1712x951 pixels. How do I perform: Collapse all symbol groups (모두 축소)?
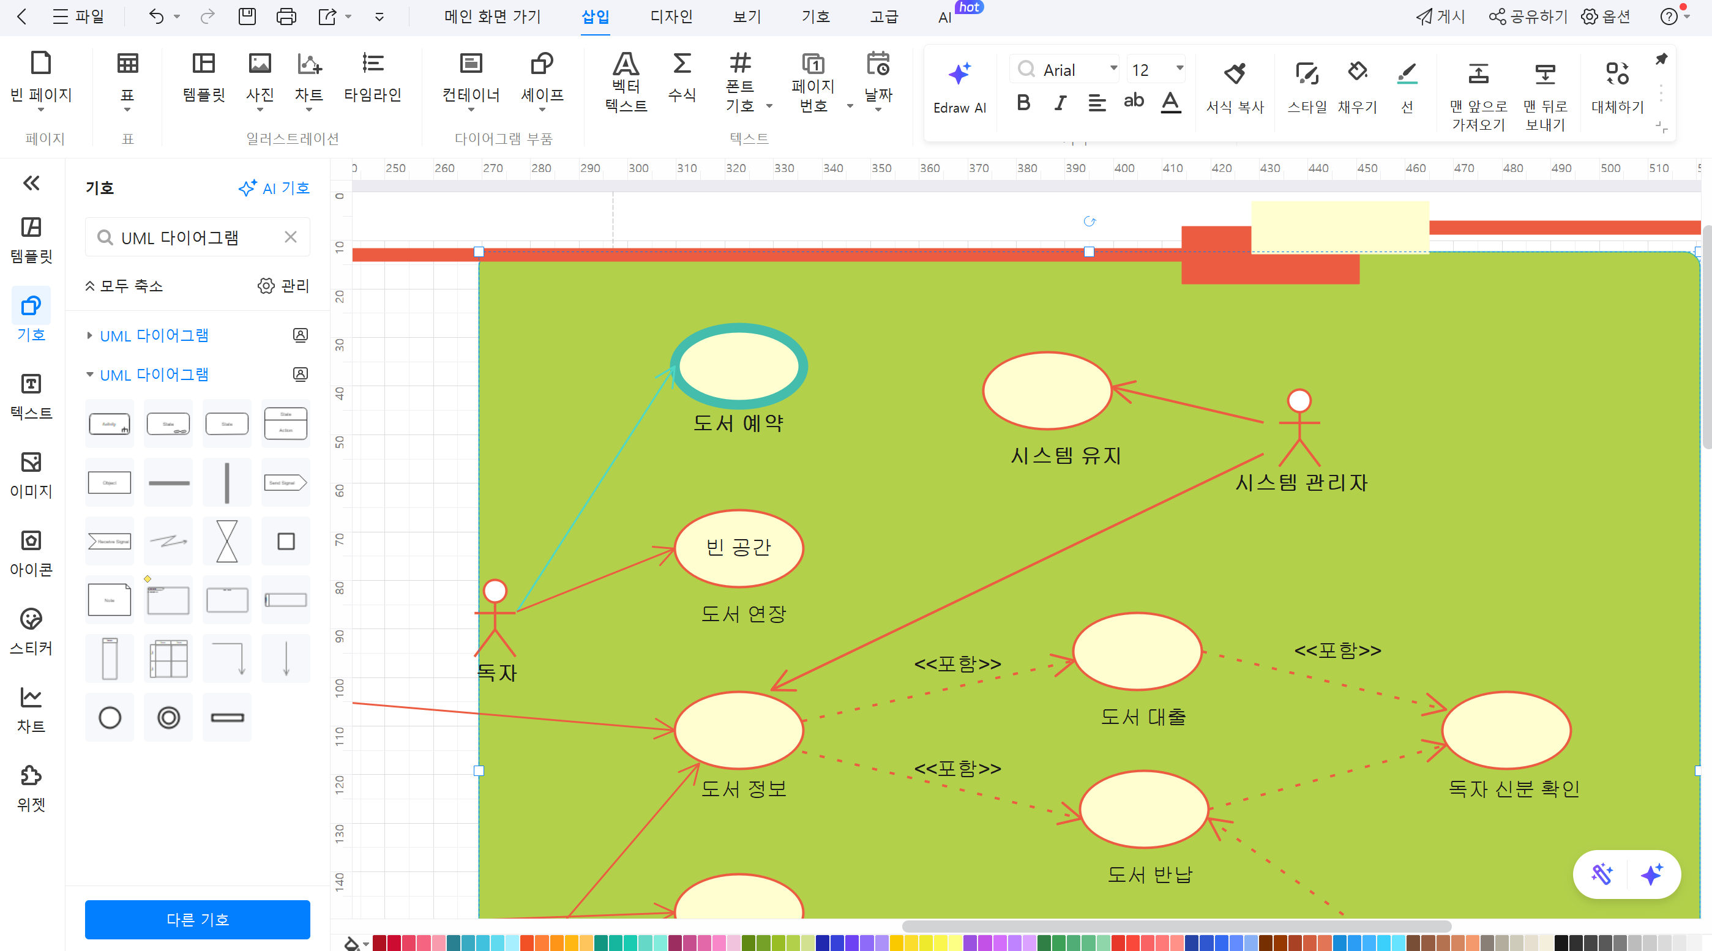pos(124,286)
